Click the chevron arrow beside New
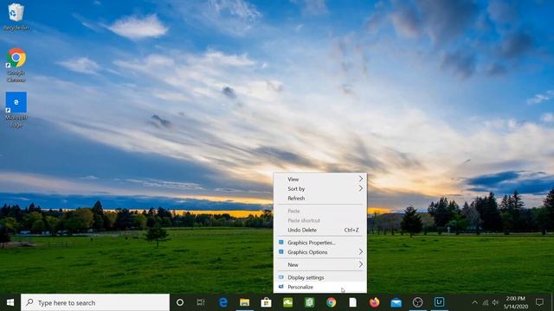The width and height of the screenshot is (554, 311). tap(361, 264)
